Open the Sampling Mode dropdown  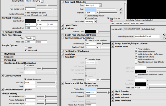point(42,1)
